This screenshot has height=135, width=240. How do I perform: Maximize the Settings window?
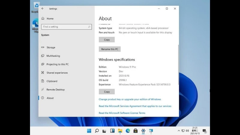[167, 9]
